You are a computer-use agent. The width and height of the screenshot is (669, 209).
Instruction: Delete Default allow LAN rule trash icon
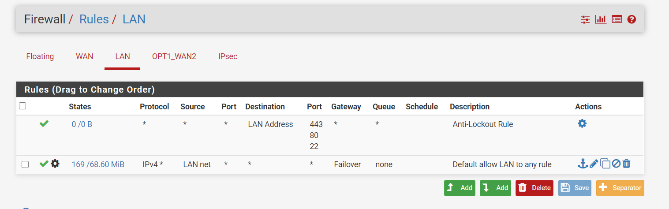tap(627, 164)
